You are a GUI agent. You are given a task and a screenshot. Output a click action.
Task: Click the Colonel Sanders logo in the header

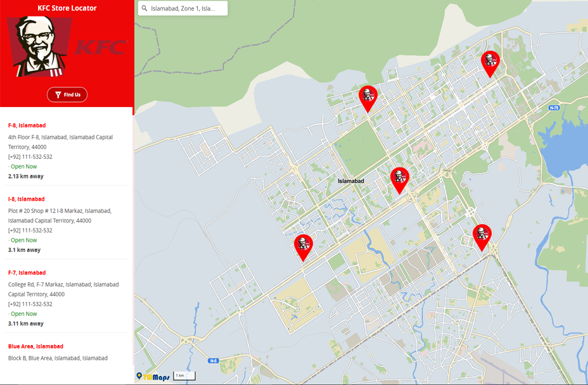[37, 46]
